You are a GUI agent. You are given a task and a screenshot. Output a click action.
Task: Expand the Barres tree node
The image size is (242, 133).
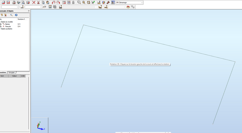[x=1, y=24]
